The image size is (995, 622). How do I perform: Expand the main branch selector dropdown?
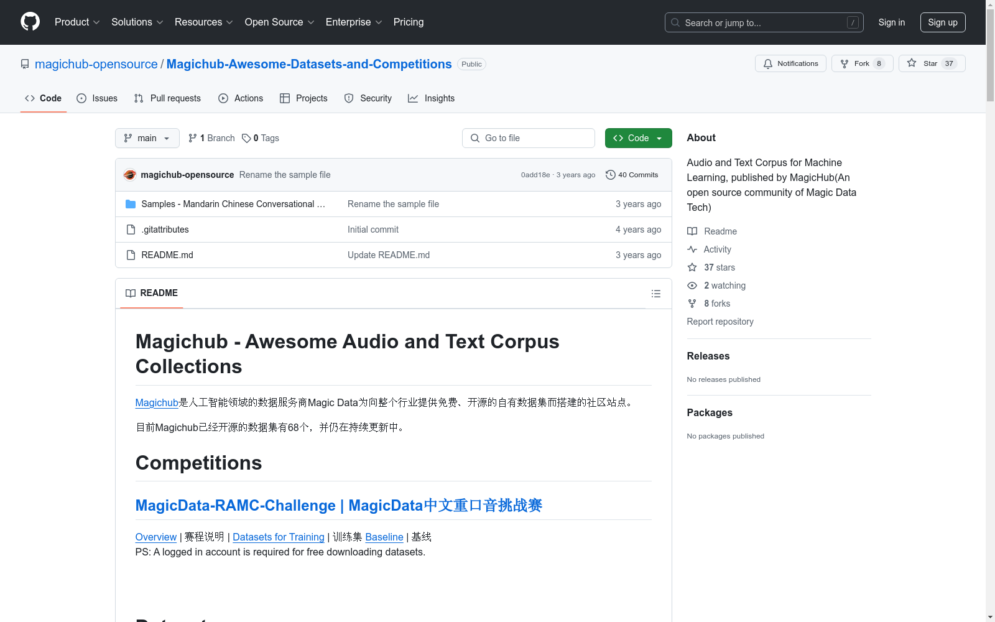pos(147,138)
